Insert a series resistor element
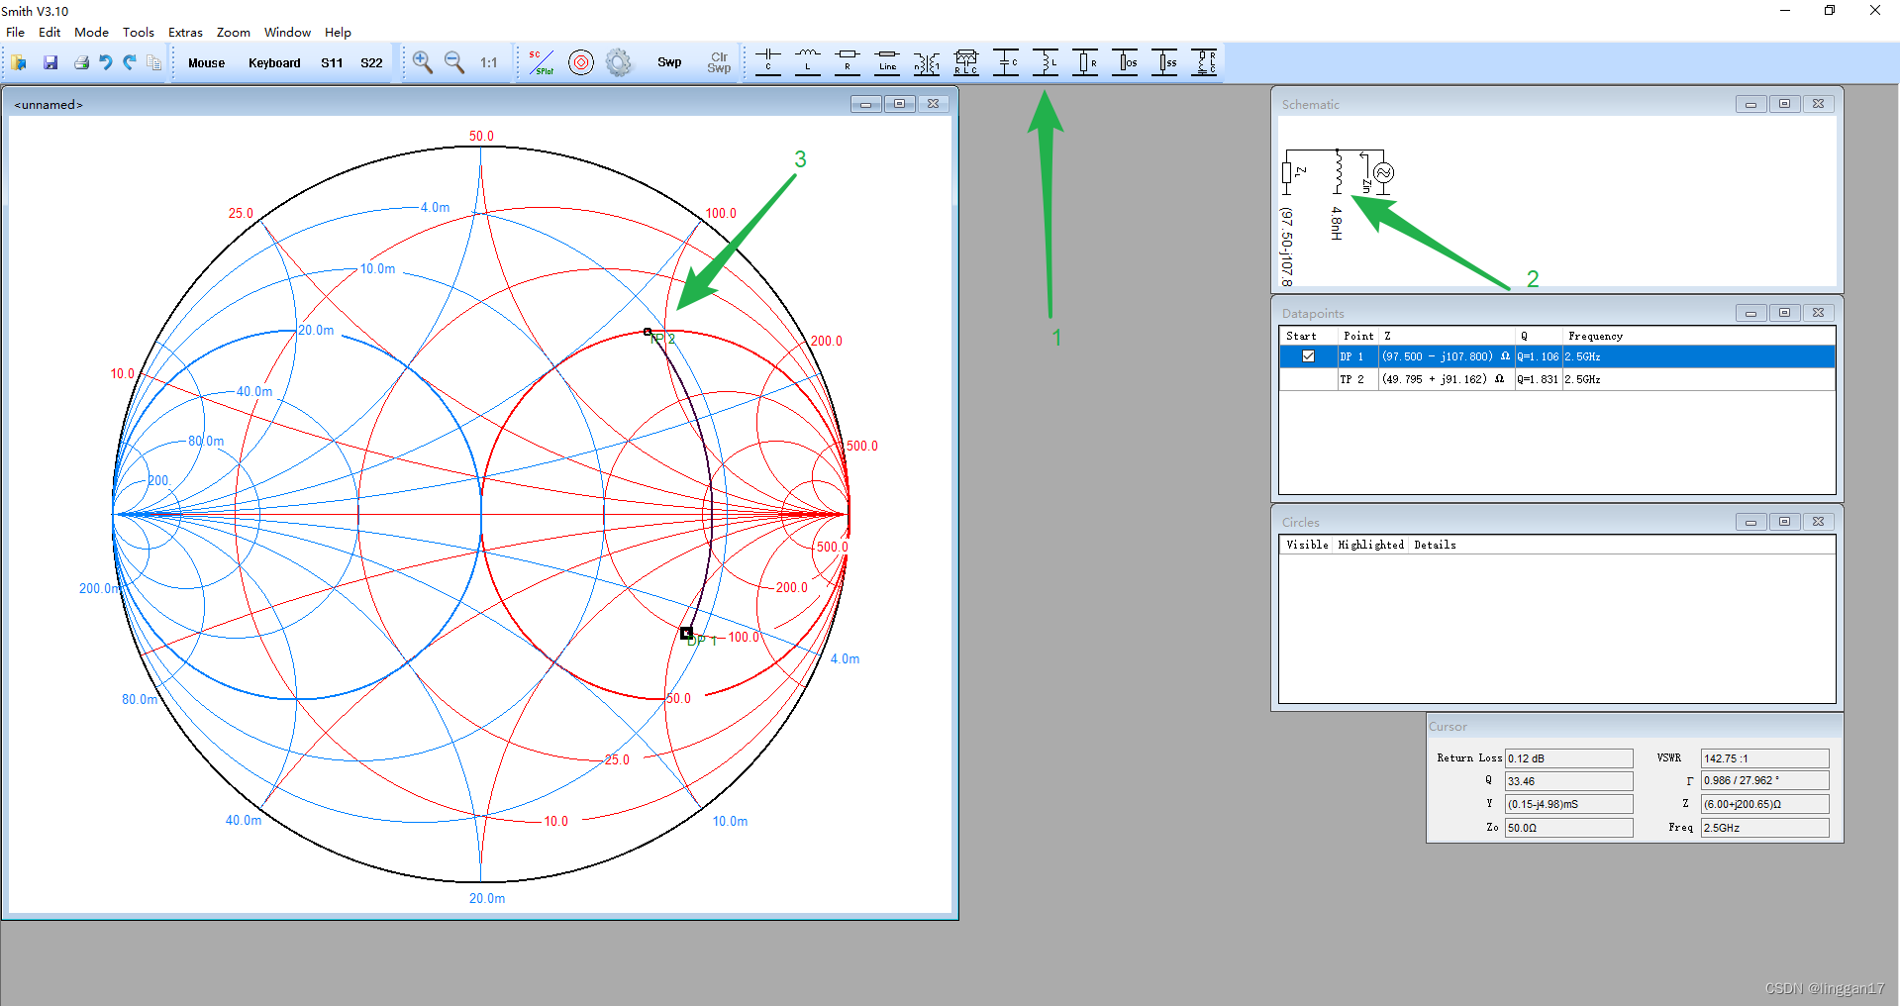Screen dimensions: 1900x1006 point(848,62)
